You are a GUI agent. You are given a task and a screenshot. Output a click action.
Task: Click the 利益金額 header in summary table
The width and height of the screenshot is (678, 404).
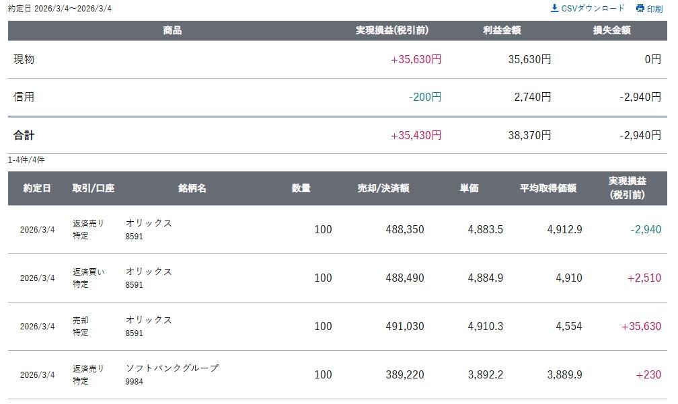click(x=502, y=30)
